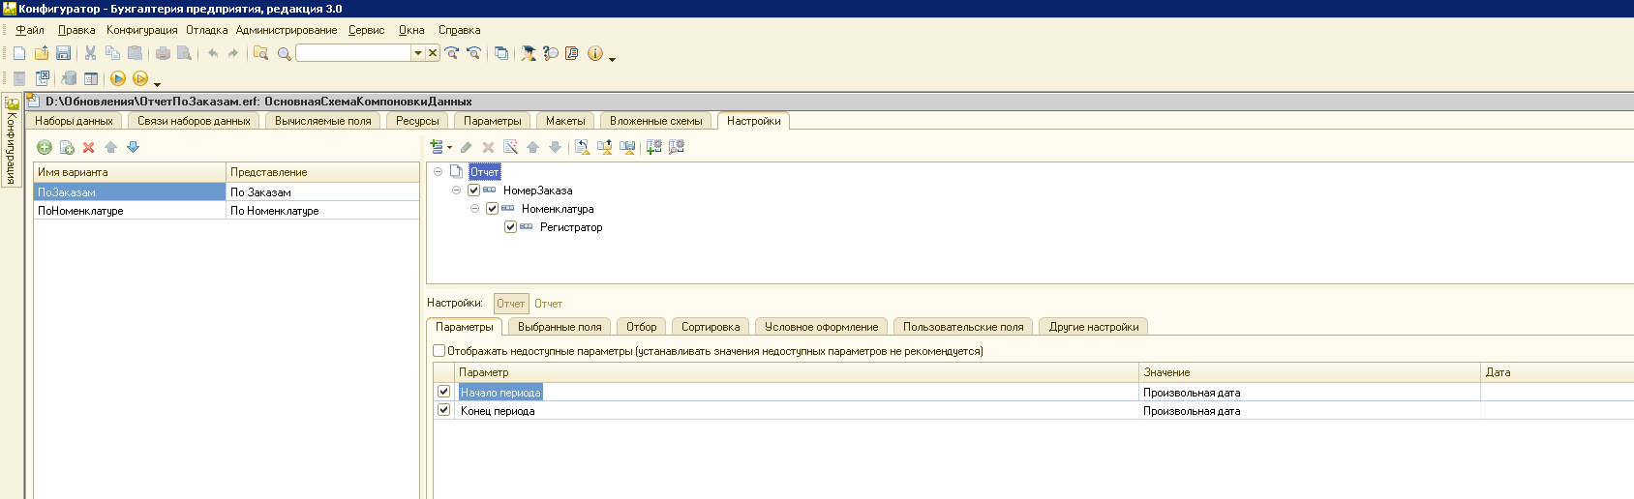Click the magnifier Find icon in toolbar
The height and width of the screenshot is (499, 1634).
click(284, 53)
